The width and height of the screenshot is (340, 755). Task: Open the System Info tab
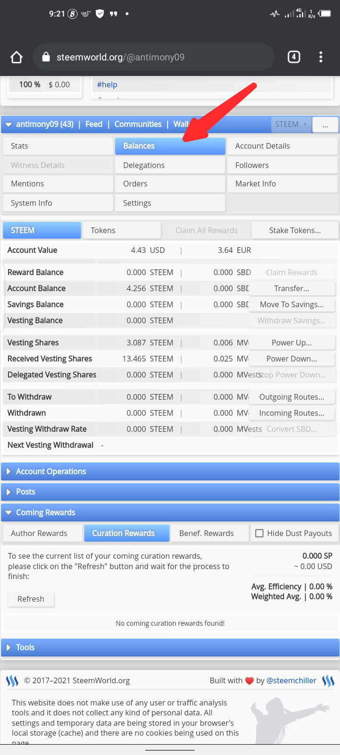58,203
